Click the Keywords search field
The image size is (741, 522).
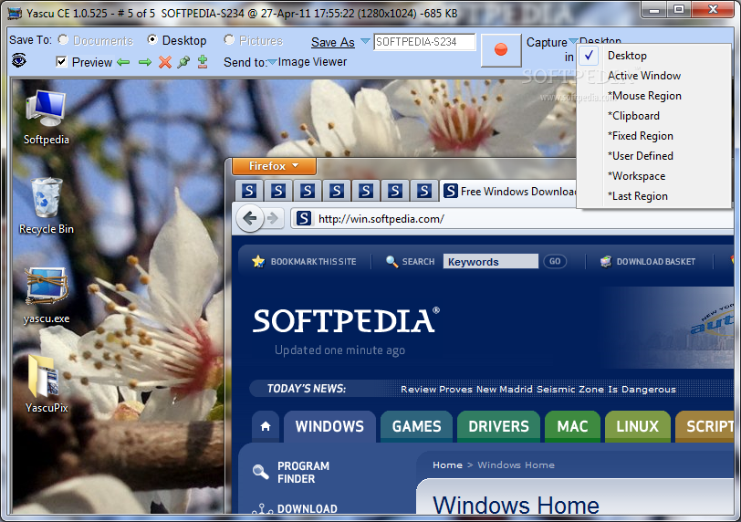[491, 261]
